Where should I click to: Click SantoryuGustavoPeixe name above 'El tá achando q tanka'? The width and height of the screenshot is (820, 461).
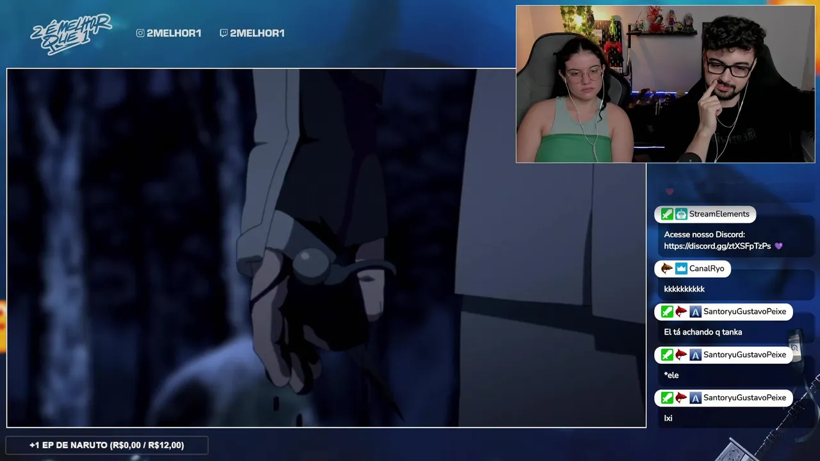click(x=744, y=312)
